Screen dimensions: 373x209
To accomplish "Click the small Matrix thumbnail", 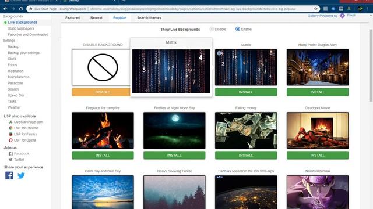I will (x=246, y=67).
